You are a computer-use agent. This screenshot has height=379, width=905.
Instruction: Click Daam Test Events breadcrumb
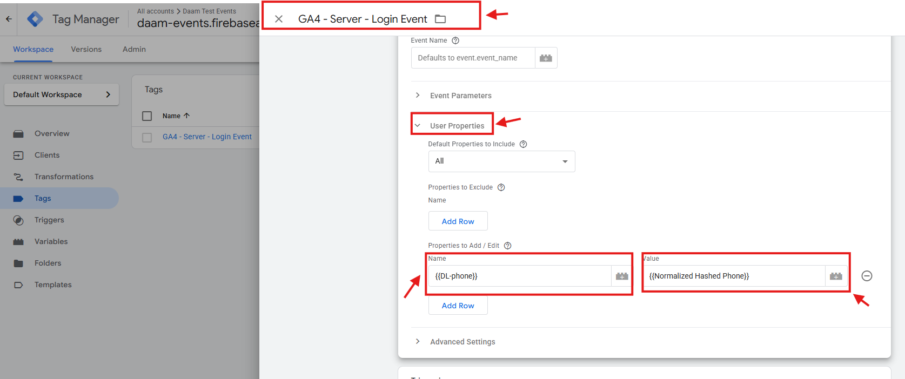tap(210, 11)
